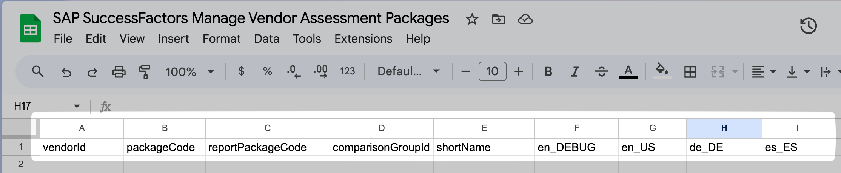Viewport: 841px width, 173px height.
Task: Open the fill color picker
Action: pos(662,71)
